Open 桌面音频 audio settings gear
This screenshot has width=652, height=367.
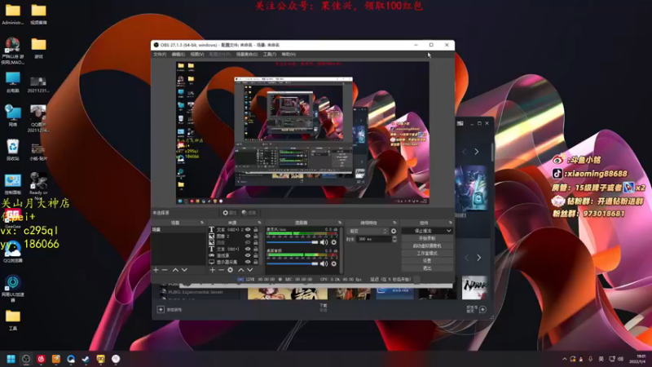pyautogui.click(x=334, y=263)
